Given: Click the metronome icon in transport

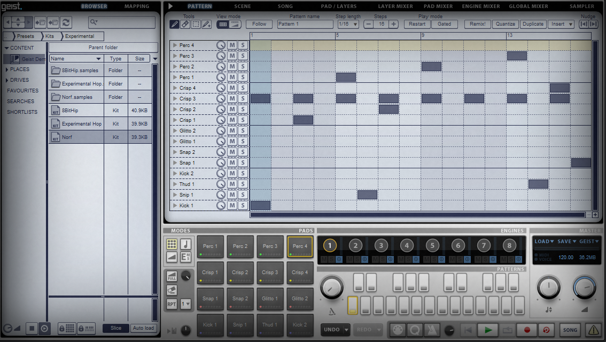Looking at the screenshot, I should (x=432, y=330).
